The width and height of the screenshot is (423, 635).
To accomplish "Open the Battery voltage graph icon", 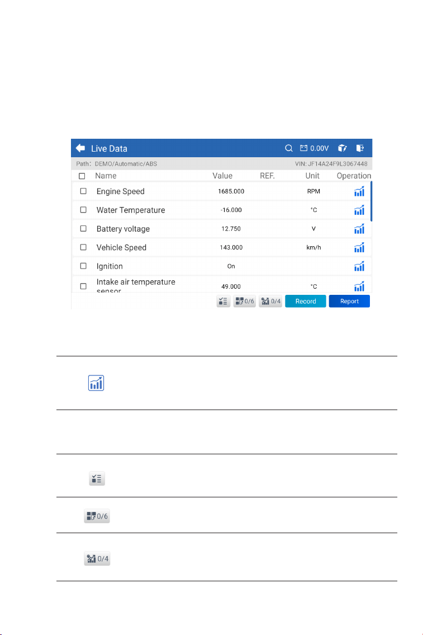I will [359, 229].
